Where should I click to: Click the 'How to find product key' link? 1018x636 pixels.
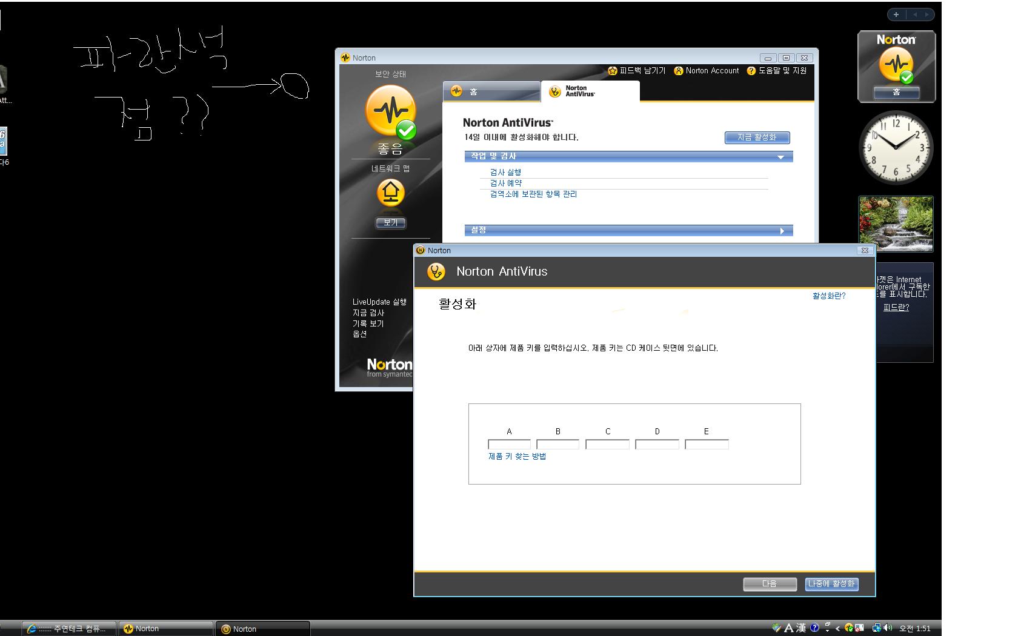517,457
